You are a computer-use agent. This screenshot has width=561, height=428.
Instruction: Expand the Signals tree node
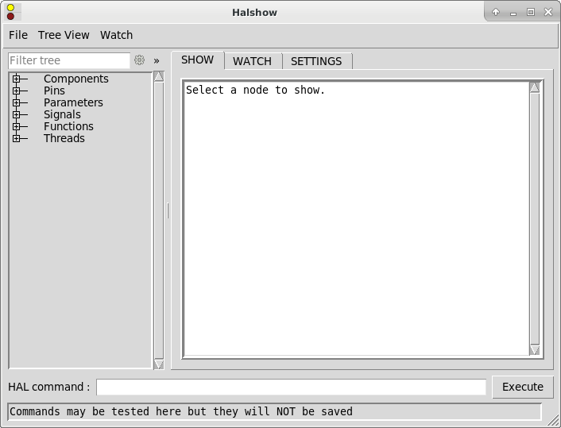coord(16,114)
